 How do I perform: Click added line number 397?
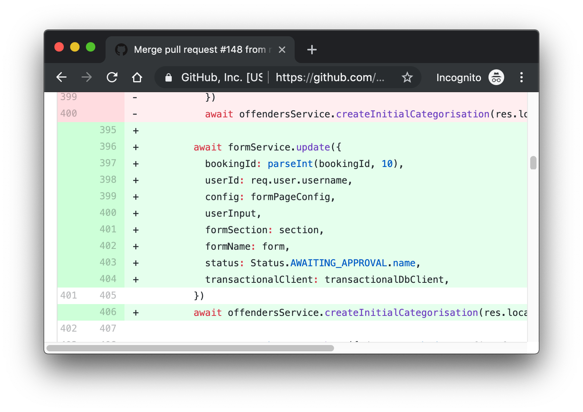(x=108, y=163)
